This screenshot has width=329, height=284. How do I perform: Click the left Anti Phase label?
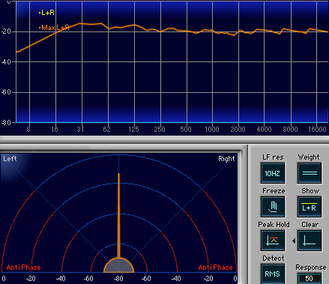coord(23,268)
